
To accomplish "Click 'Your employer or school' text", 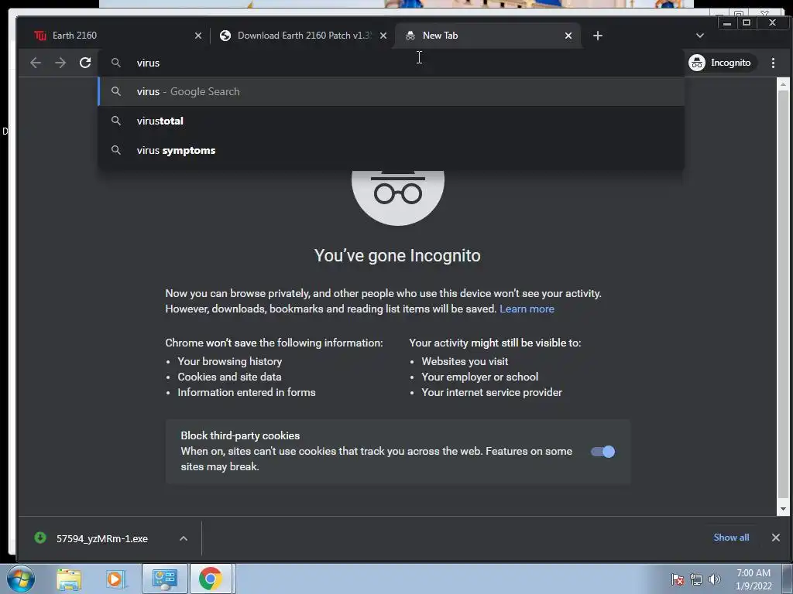I will coord(480,377).
